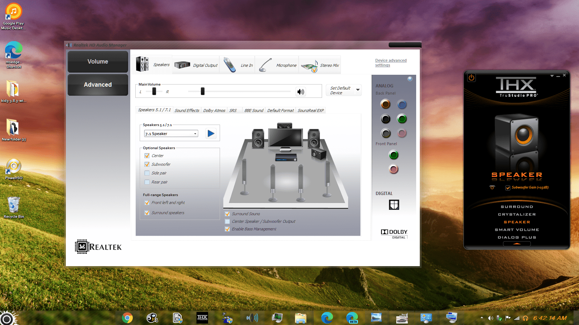Click the green front panel jack
Image resolution: width=579 pixels, height=325 pixels.
393,155
